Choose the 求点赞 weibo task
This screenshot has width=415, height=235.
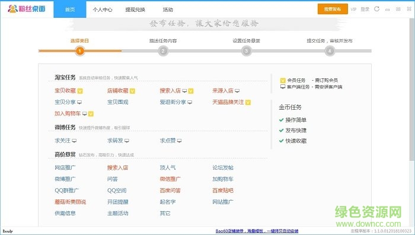pyautogui.click(x=168, y=141)
